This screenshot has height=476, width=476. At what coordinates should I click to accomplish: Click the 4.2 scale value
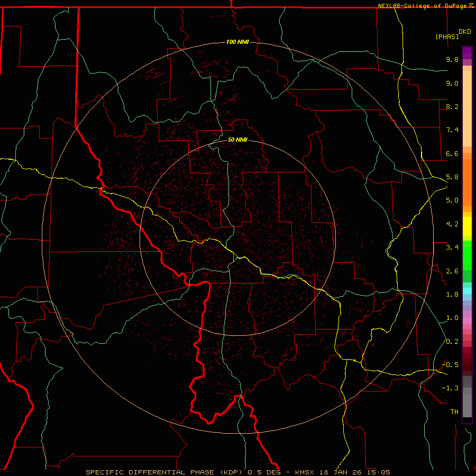pyautogui.click(x=452, y=224)
